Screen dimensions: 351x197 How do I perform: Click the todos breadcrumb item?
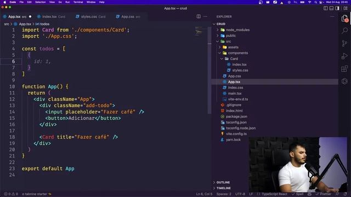coord(43,24)
